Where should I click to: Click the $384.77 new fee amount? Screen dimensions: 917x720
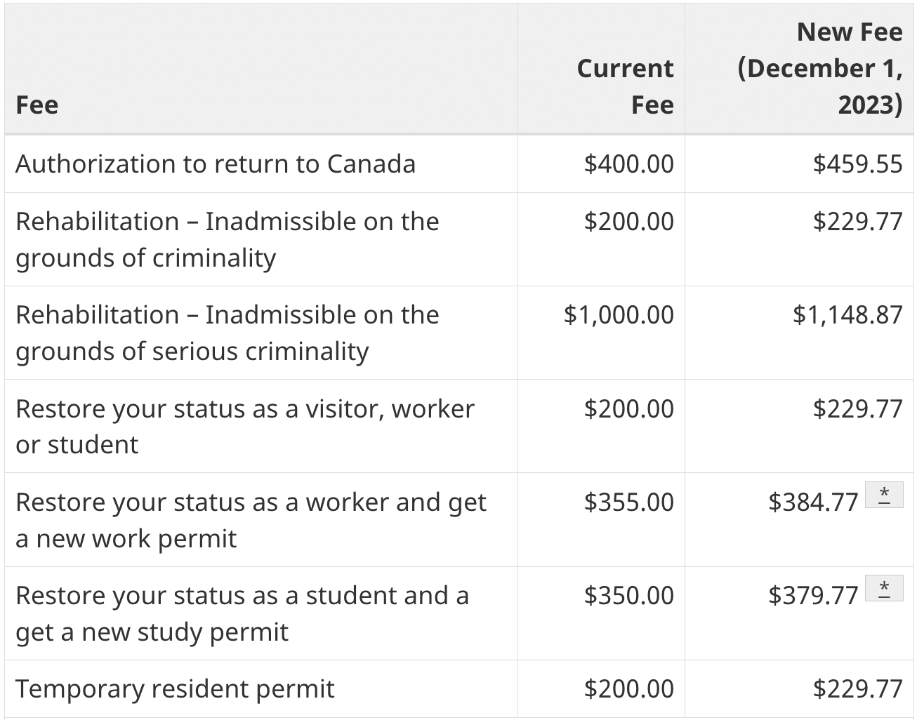[813, 502]
